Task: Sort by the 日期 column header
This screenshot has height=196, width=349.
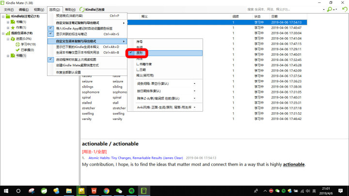Action: (288, 16)
